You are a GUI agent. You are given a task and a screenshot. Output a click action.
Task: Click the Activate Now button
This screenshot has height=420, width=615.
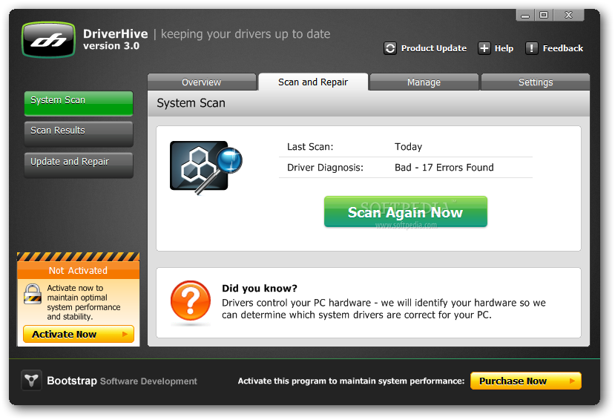[x=79, y=334]
